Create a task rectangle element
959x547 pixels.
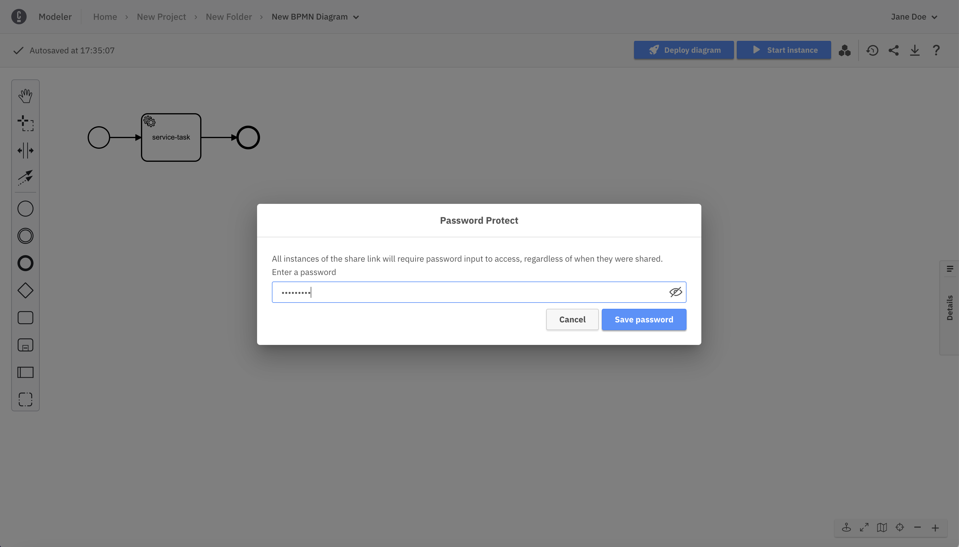tap(25, 317)
